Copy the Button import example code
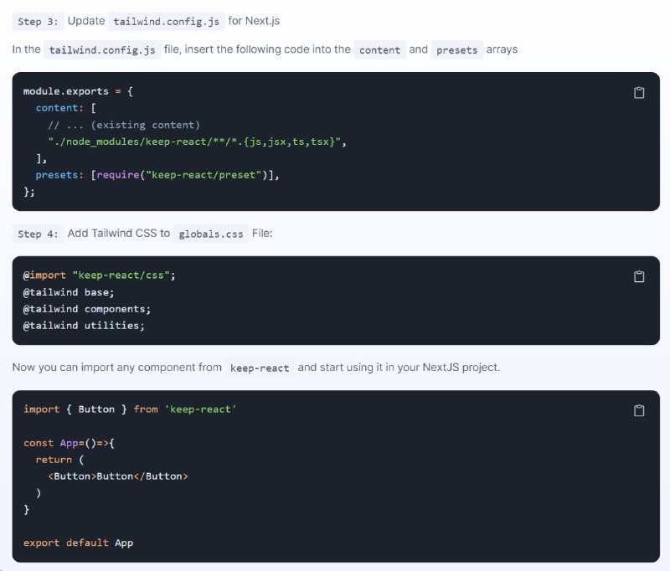 click(x=639, y=411)
